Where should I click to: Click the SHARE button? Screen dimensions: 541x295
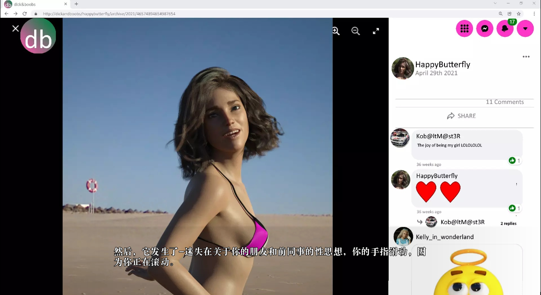461,116
